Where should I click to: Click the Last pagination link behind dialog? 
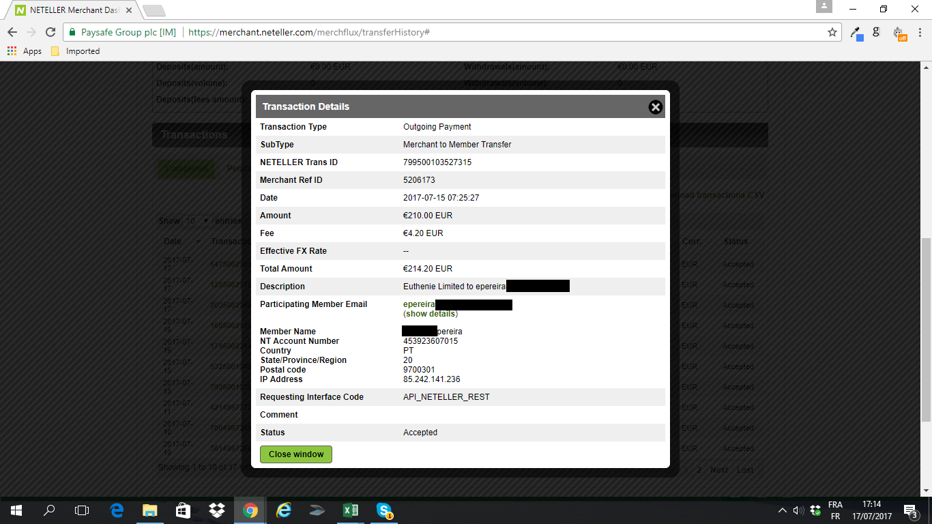(x=745, y=470)
